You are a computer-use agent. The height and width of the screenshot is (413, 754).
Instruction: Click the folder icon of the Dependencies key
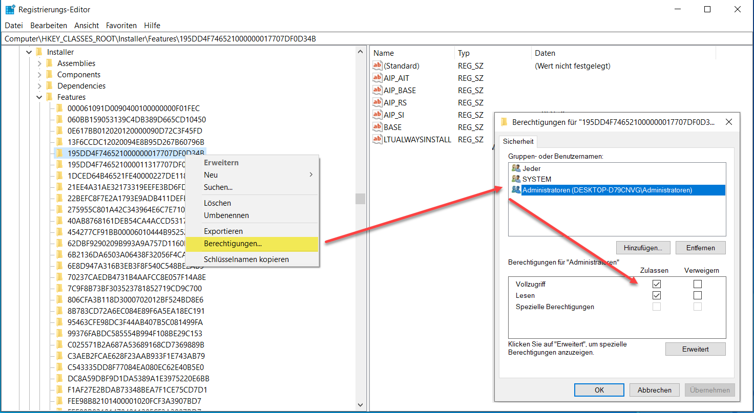(49, 85)
